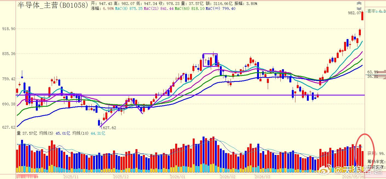Click the 2026/01 date axis label
The width and height of the screenshot is (386, 179).
tap(178, 177)
